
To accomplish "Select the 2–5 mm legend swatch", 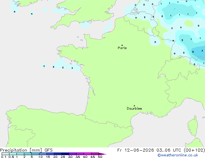I will click(x=28, y=154).
